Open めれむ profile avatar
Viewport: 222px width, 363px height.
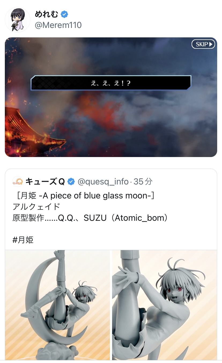coord(17,20)
